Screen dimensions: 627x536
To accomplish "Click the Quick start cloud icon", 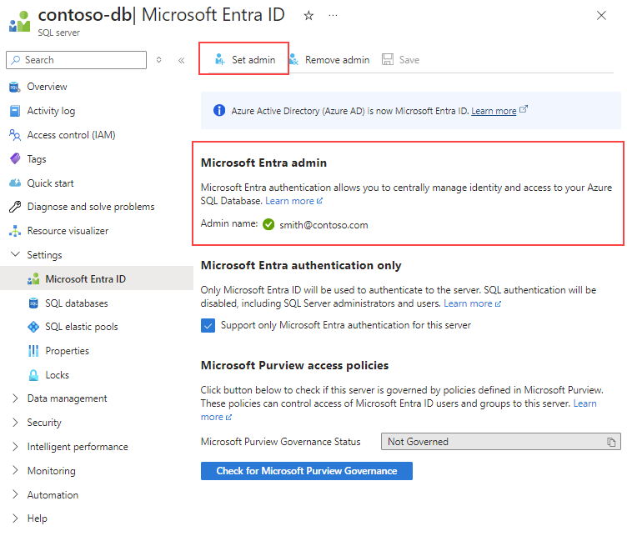I will [15, 183].
